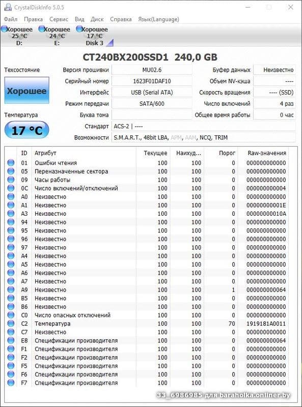This screenshot has height=407, width=302.
Task: Click status icon of attribute A9 row
Action: pyautogui.click(x=11, y=289)
